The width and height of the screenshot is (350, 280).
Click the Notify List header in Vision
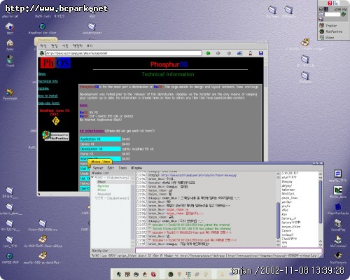point(100,251)
